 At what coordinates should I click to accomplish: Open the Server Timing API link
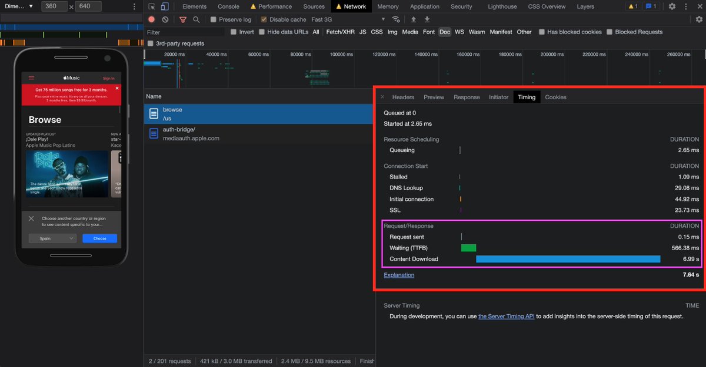(x=506, y=316)
